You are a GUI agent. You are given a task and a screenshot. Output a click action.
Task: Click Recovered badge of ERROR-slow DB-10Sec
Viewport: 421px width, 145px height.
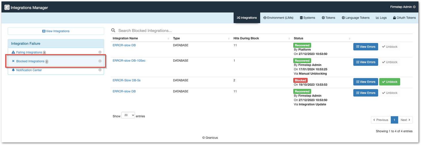pyautogui.click(x=302, y=61)
